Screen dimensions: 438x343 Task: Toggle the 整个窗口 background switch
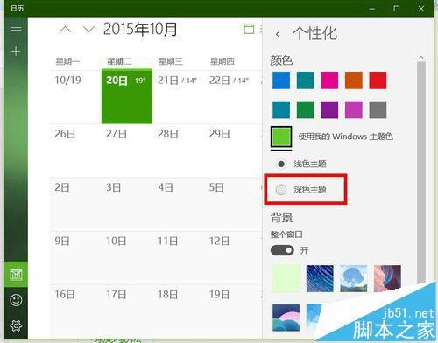[x=282, y=250]
